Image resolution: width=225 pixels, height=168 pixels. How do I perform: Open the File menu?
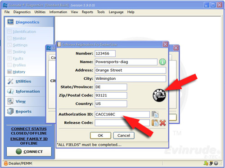point(7,12)
